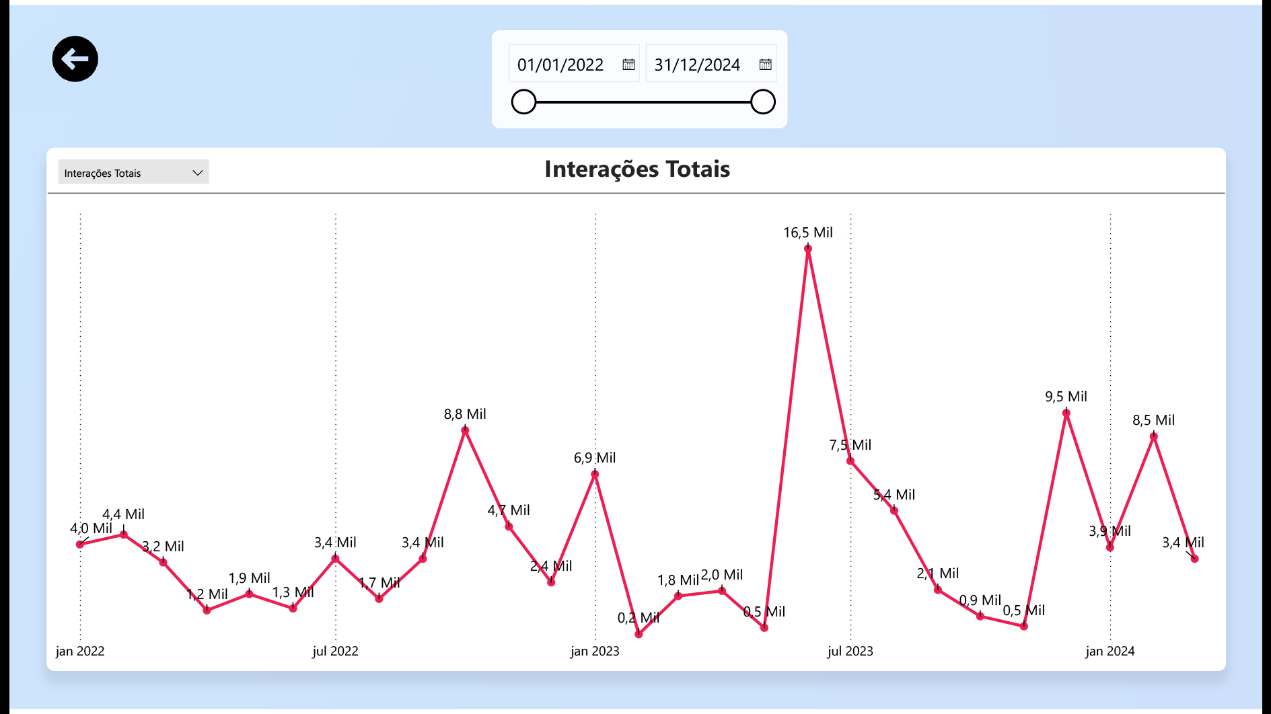Select the 3,2 Mil data point
1271x714 pixels.
pos(163,562)
